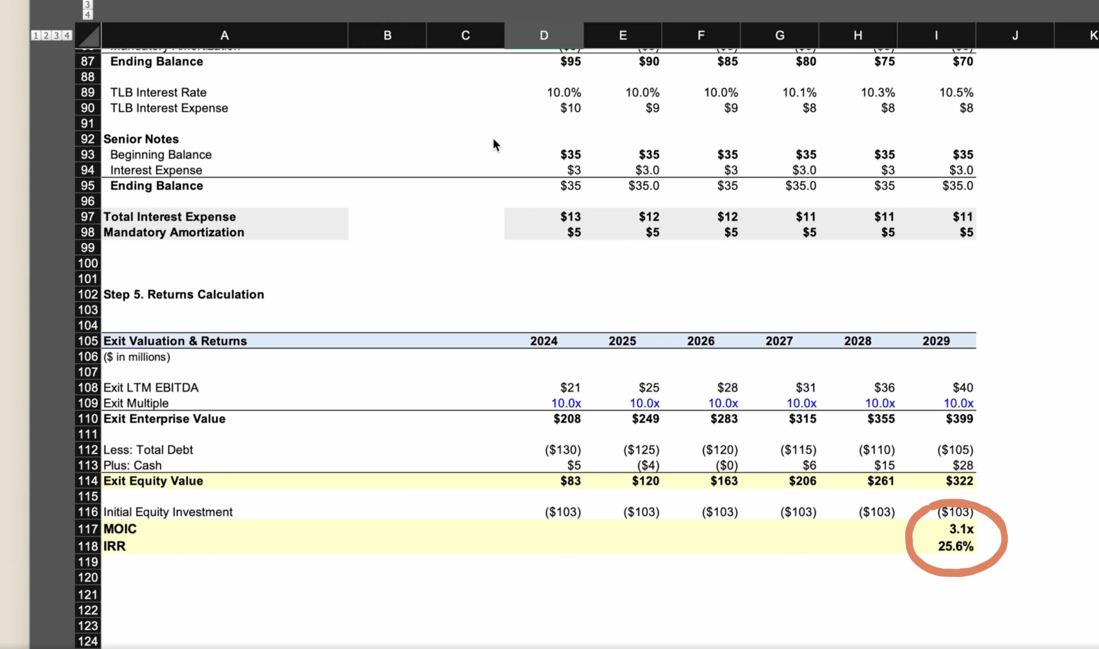Image resolution: width=1099 pixels, height=649 pixels.
Task: Collapse rows to outline level 1
Action: tap(35, 36)
